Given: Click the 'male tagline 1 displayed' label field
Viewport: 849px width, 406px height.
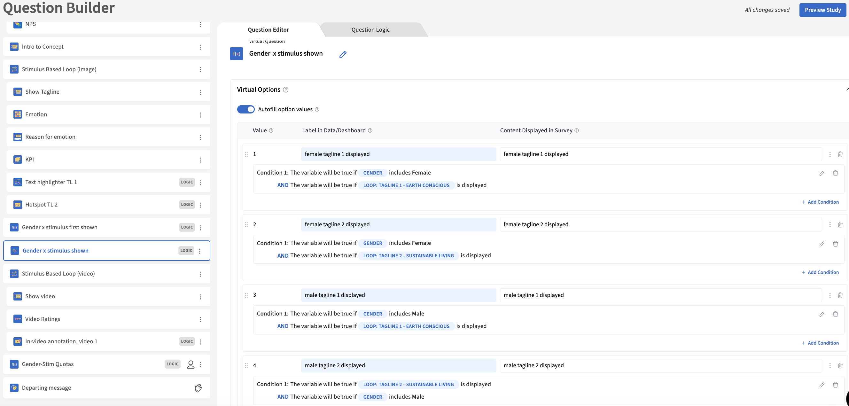Looking at the screenshot, I should (x=398, y=295).
